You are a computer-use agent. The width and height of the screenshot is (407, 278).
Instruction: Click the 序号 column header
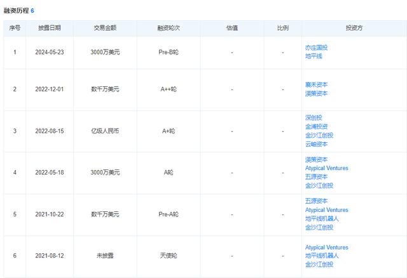point(15,28)
